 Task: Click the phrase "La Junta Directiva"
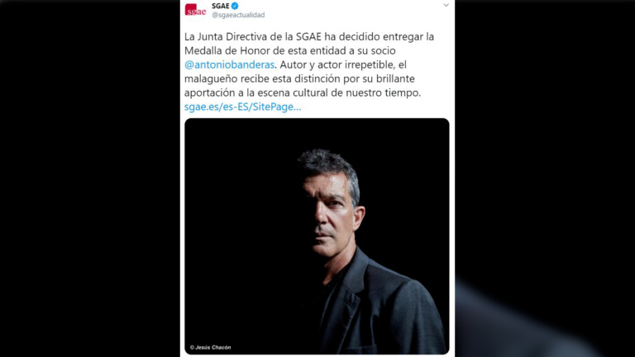coord(225,36)
